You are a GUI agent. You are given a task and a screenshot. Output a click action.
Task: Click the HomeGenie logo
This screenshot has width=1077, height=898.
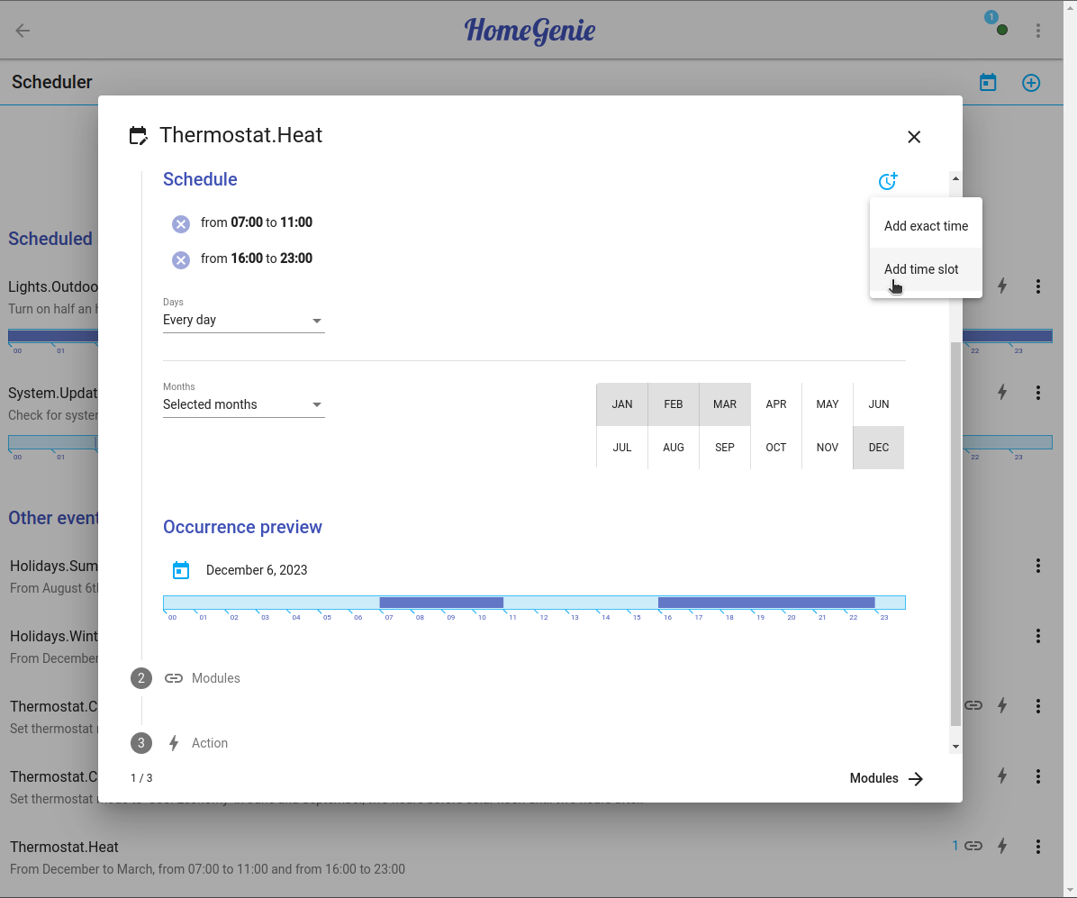529,31
